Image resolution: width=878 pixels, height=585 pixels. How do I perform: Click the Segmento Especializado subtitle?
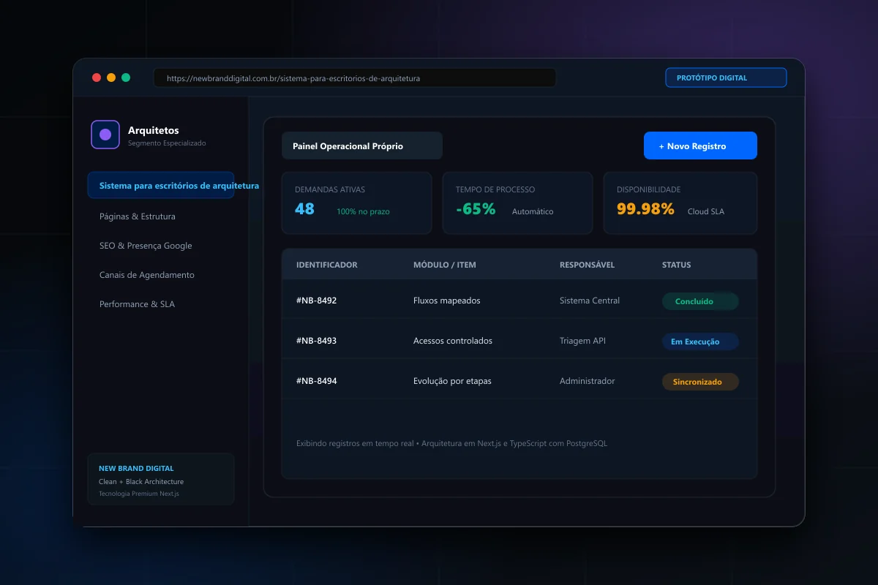[167, 143]
